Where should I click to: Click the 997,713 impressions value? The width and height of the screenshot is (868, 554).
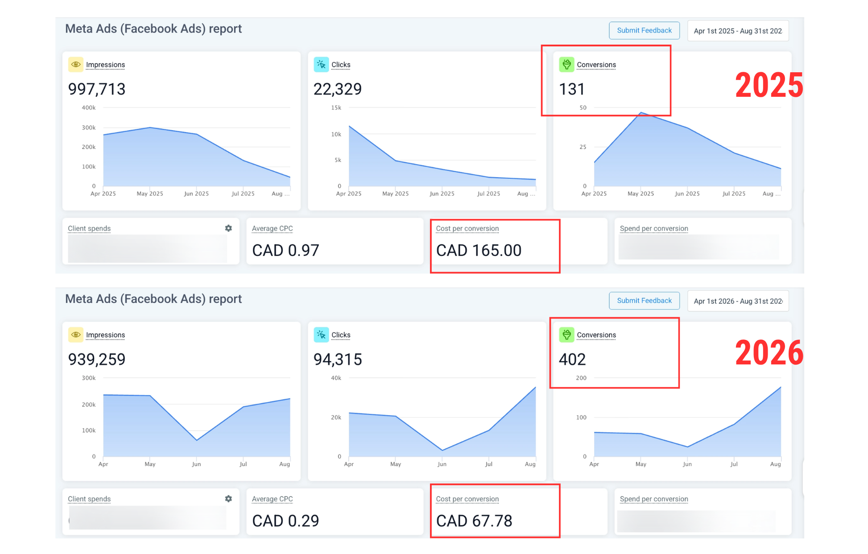pos(97,89)
